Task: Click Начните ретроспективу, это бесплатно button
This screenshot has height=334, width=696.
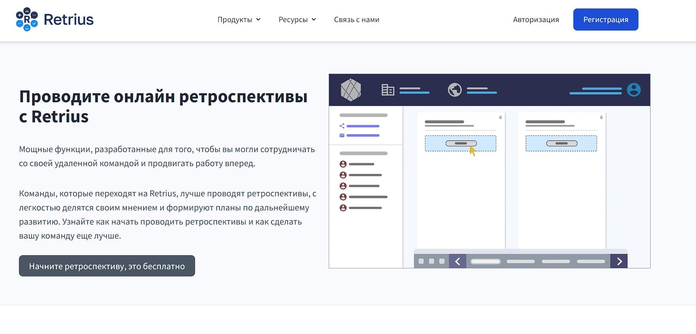Action: 107,266
